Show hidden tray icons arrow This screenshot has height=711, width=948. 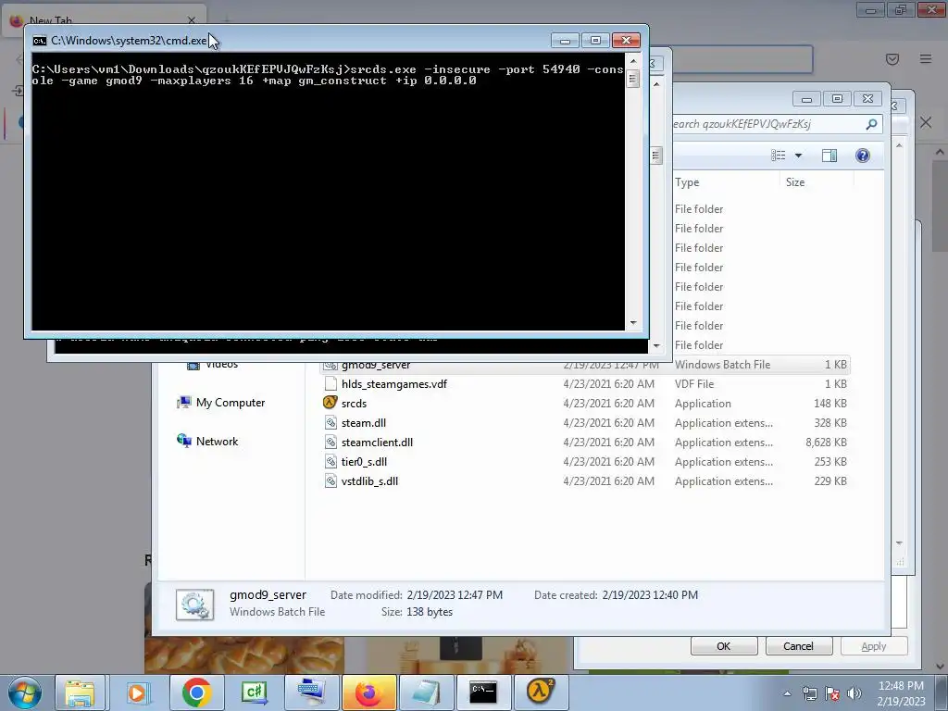[787, 693]
